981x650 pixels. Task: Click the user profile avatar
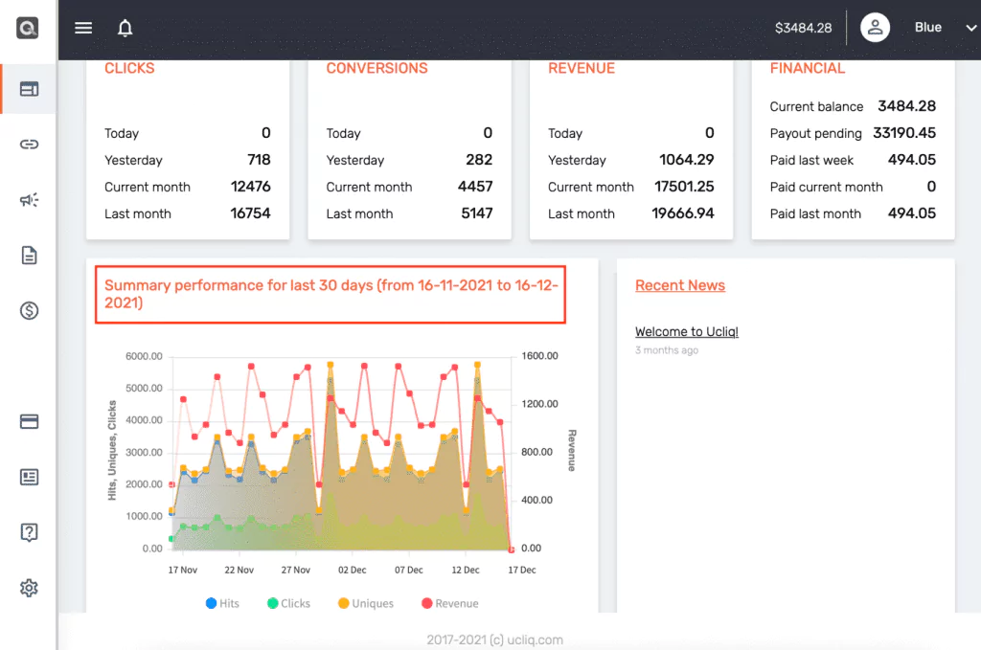click(x=875, y=28)
